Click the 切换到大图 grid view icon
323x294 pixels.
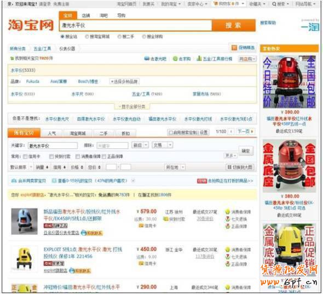[x=229, y=167]
